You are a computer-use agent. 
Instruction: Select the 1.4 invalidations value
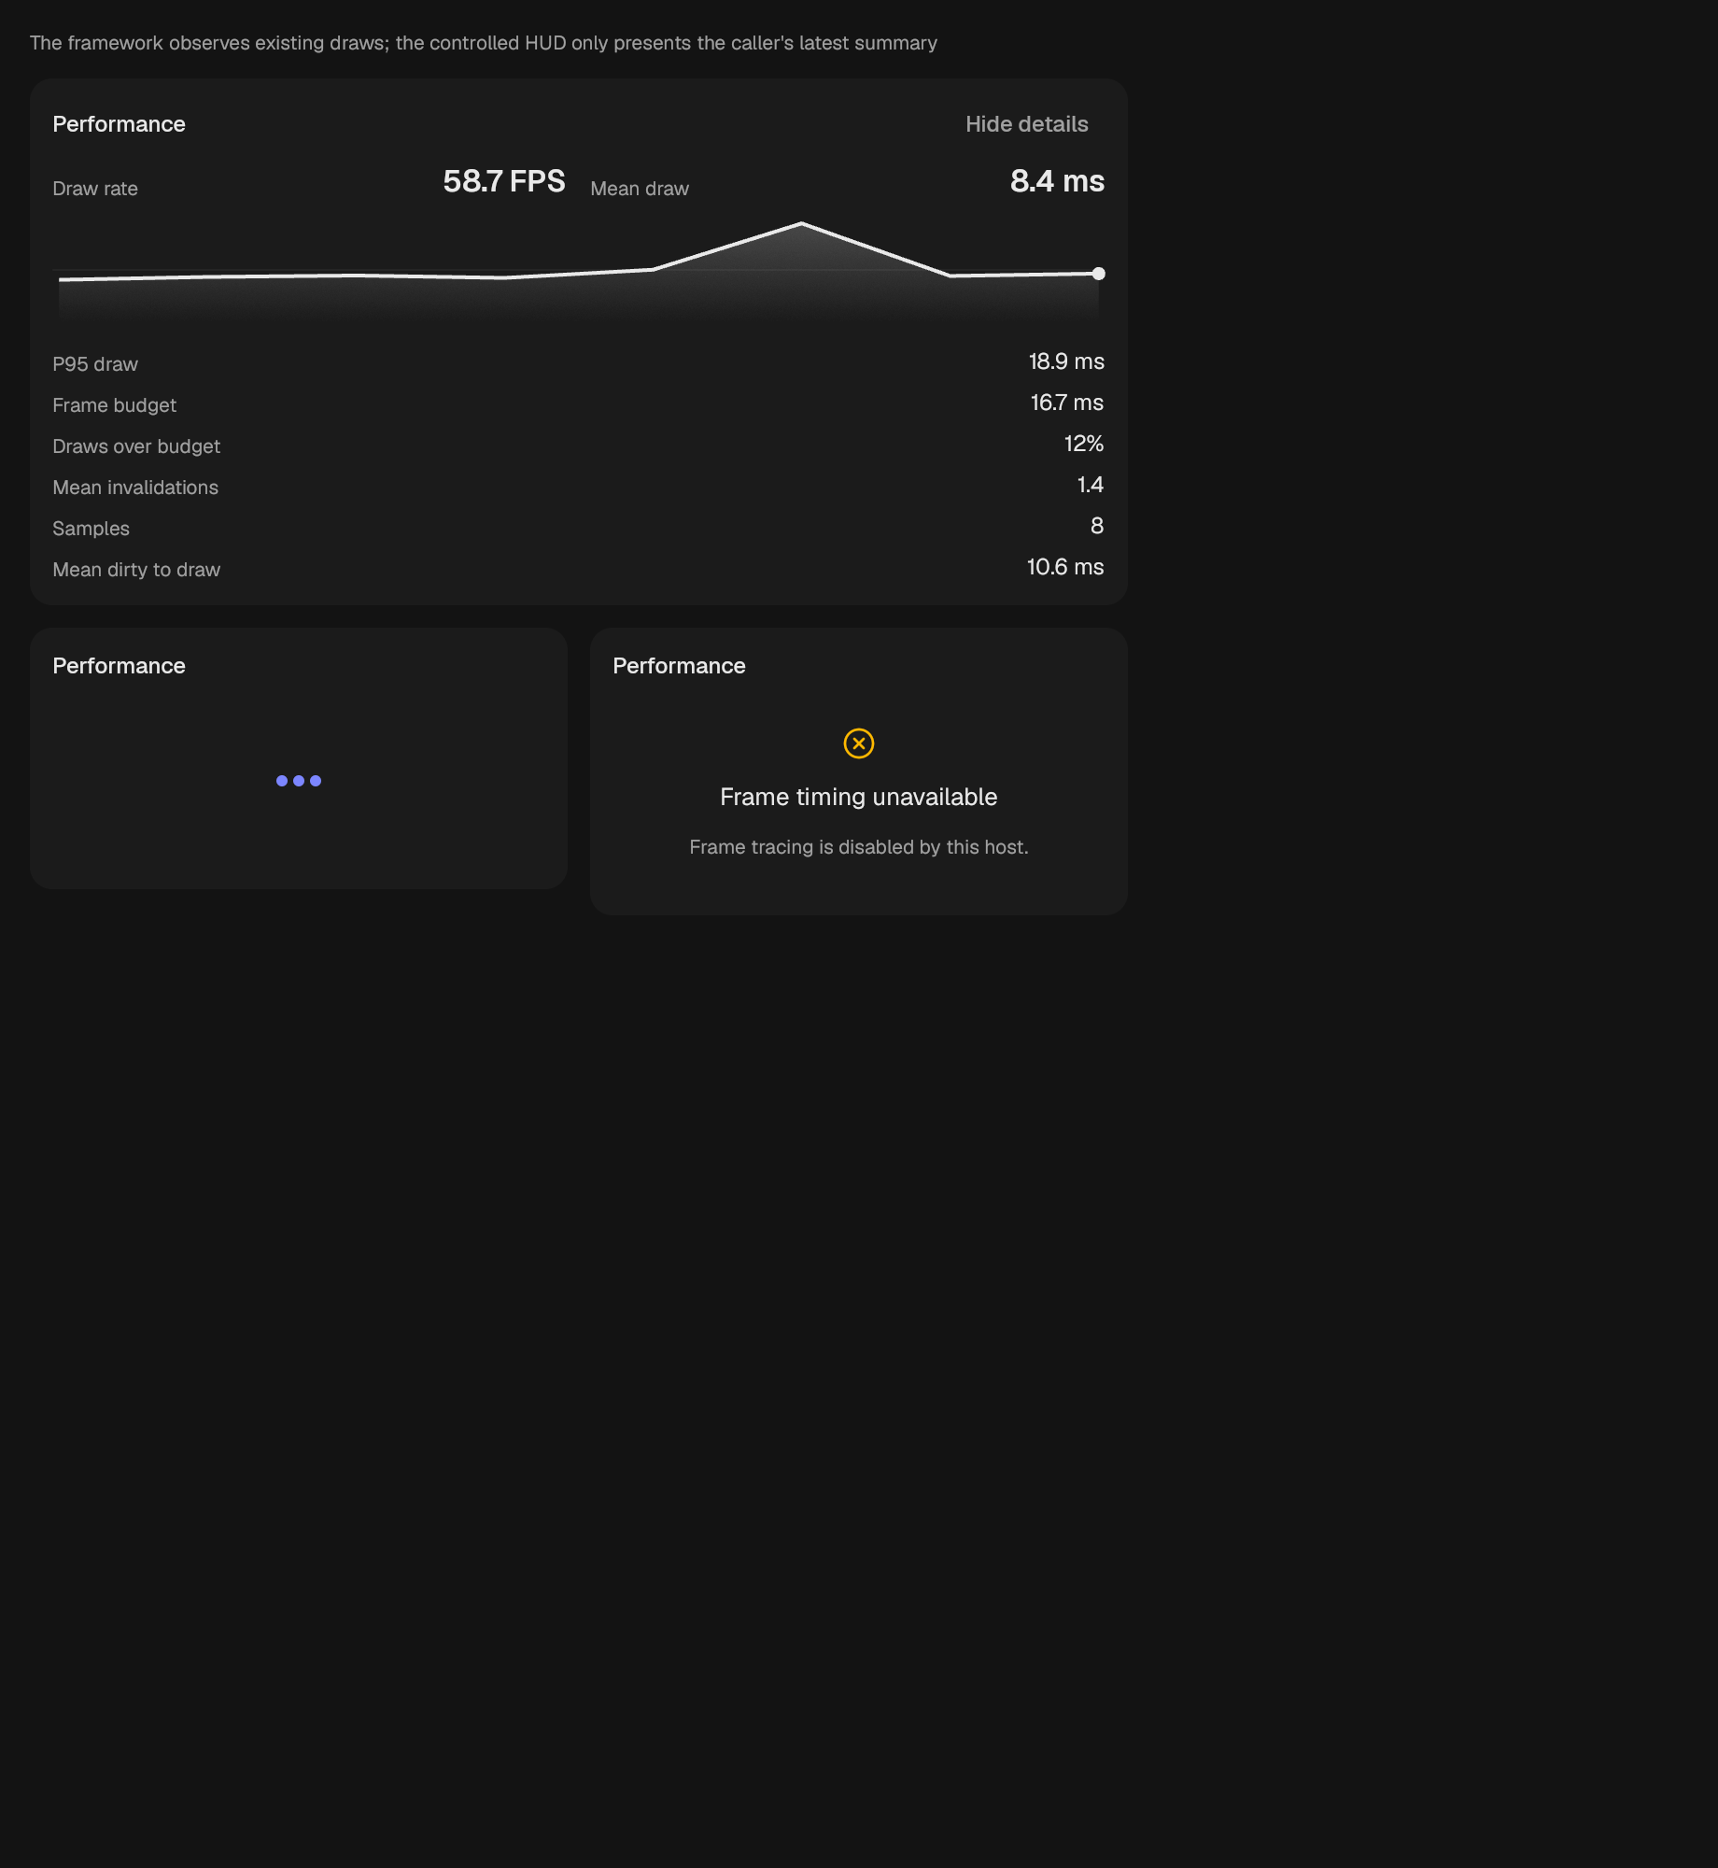point(1091,485)
